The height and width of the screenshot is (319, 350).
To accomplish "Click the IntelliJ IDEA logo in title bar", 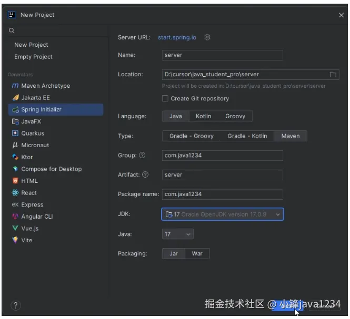I will (x=12, y=15).
